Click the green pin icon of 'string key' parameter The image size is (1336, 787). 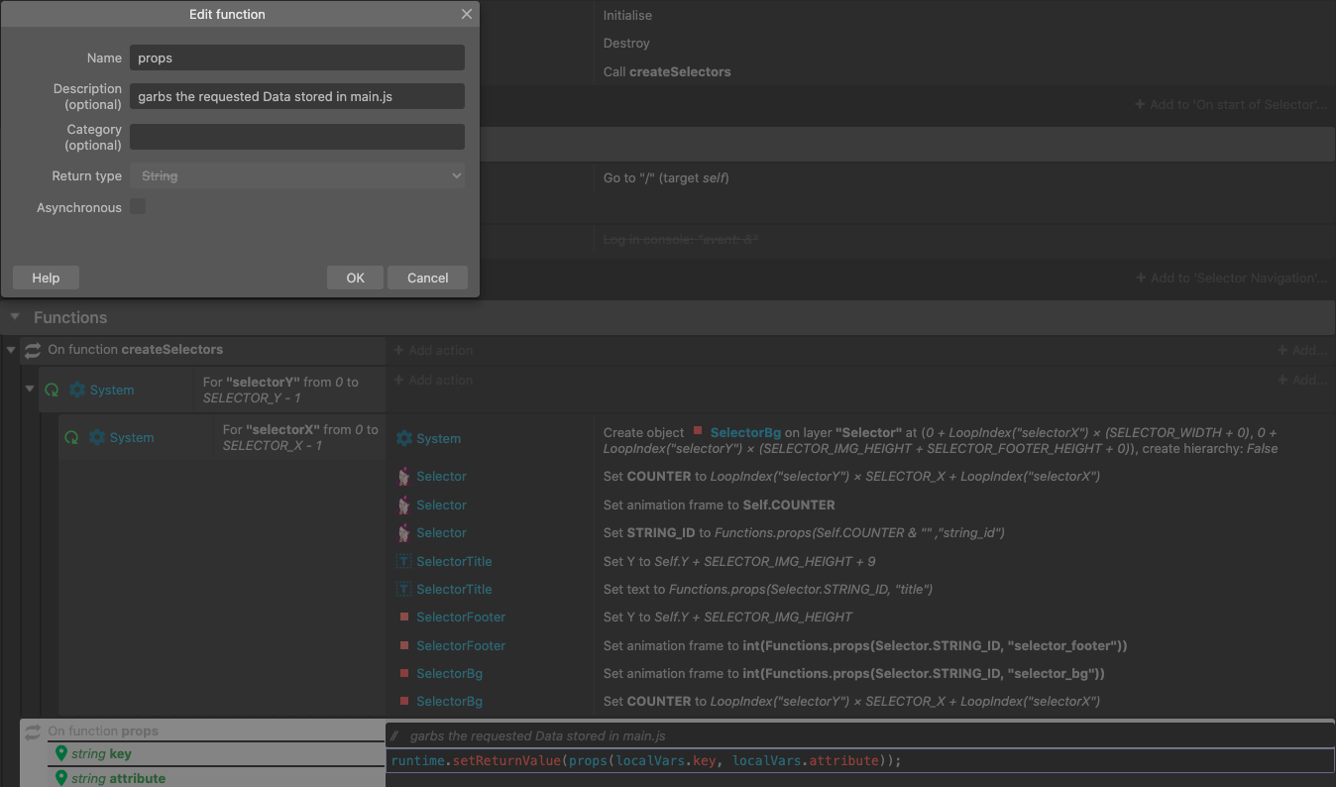(61, 754)
